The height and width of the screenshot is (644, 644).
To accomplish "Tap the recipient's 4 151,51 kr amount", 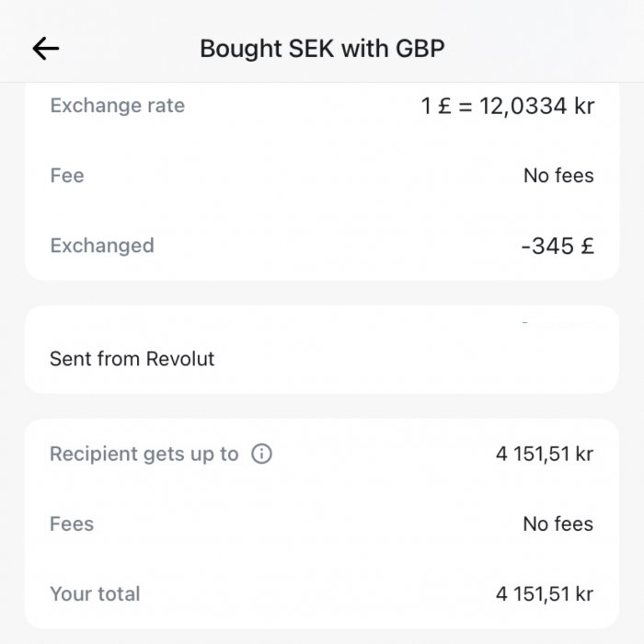I will (545, 454).
